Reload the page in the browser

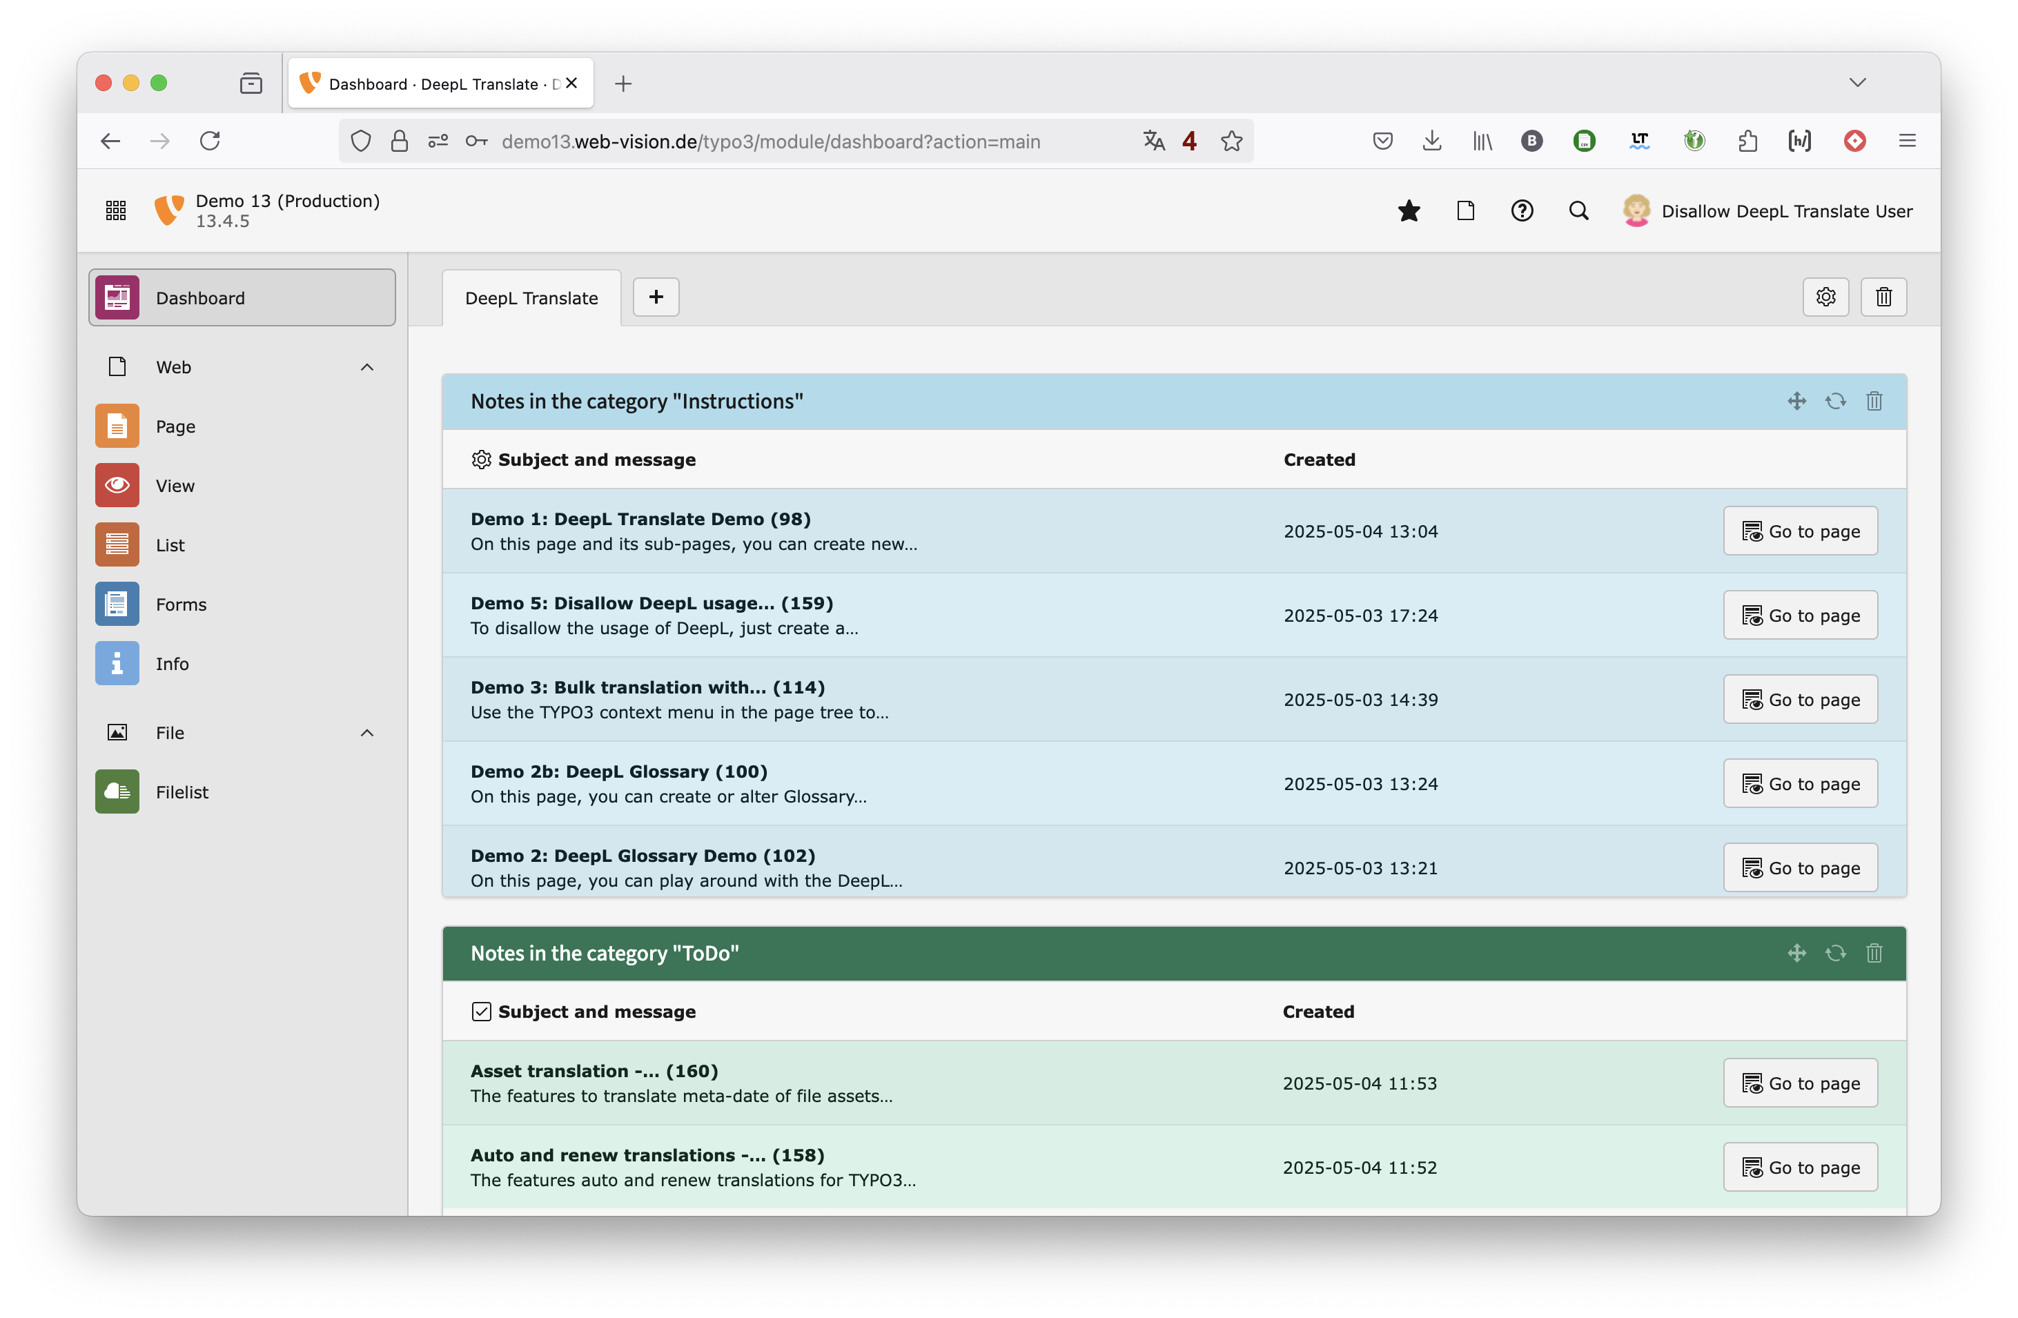tap(210, 141)
